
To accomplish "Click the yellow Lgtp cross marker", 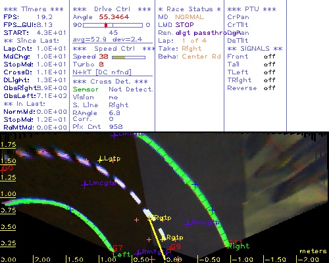I will [100, 160].
